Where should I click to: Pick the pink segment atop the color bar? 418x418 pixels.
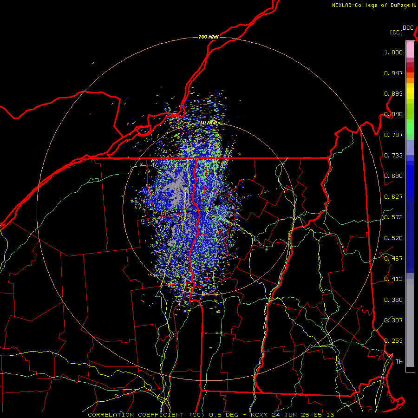click(x=410, y=50)
